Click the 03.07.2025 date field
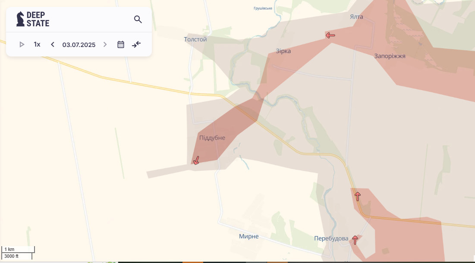Image resolution: width=475 pixels, height=263 pixels. [79, 44]
